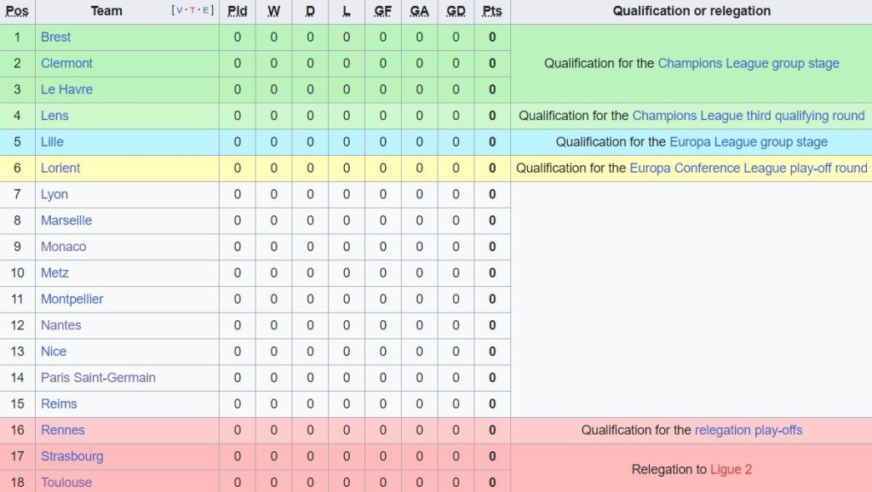The image size is (872, 492).
Task: Open the Marseille team page
Action: tap(66, 220)
